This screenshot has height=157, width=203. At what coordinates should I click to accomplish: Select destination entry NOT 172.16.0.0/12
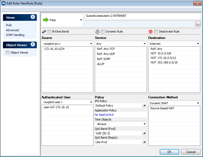[x=174, y=58]
